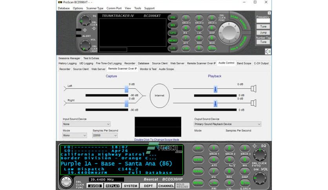Click number 9 MOD key on BCD996XT
Viewport: 328px width, 190px height.
(212, 38)
